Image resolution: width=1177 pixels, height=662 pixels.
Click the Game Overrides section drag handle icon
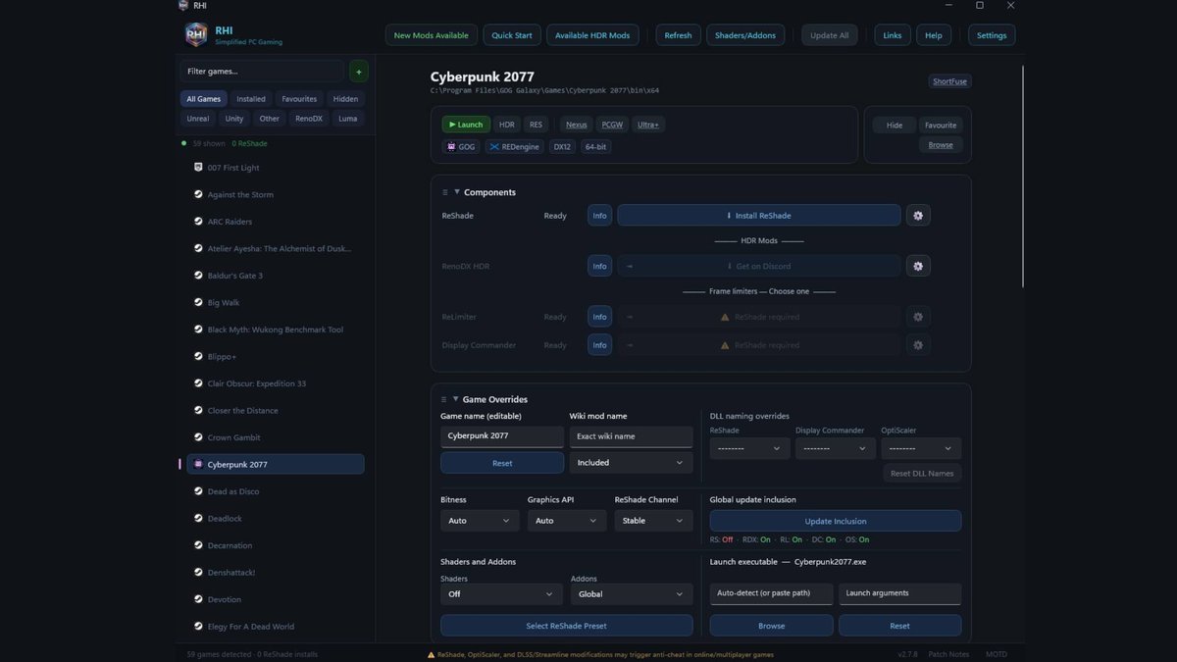click(x=444, y=399)
